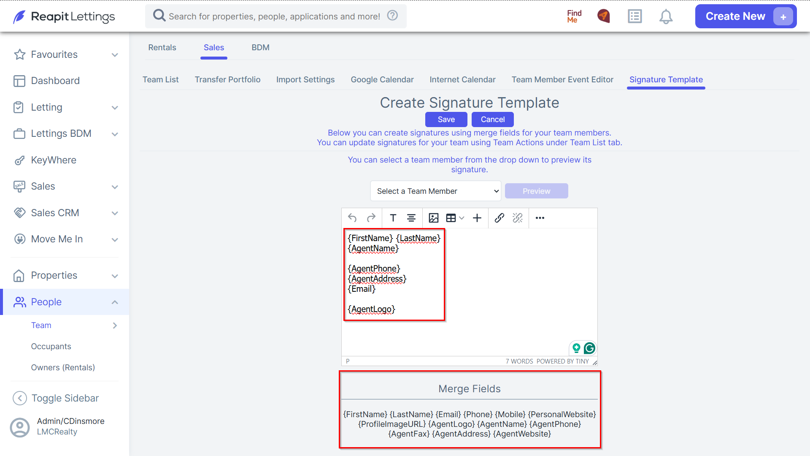Viewport: 810px width, 456px height.
Task: Open the table insert dropdown
Action: coord(455,218)
